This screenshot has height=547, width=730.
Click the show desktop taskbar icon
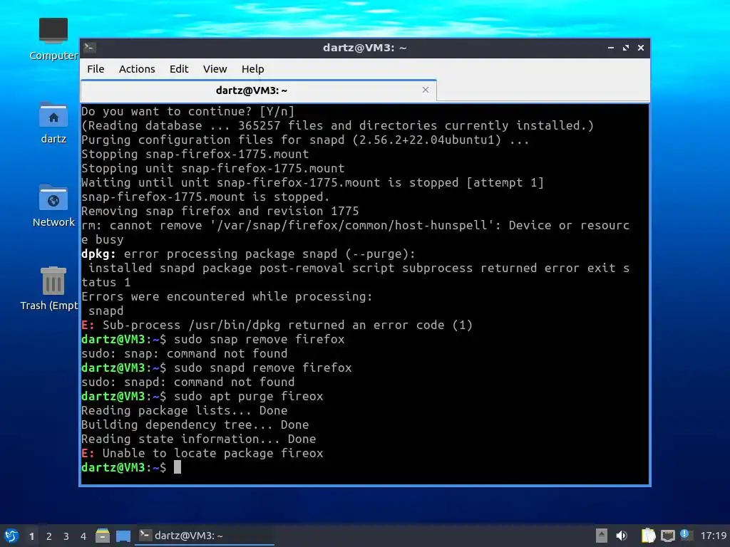click(x=123, y=536)
